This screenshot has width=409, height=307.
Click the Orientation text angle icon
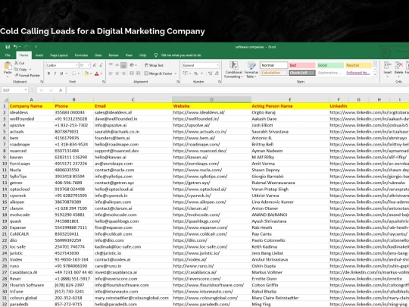pos(132,65)
